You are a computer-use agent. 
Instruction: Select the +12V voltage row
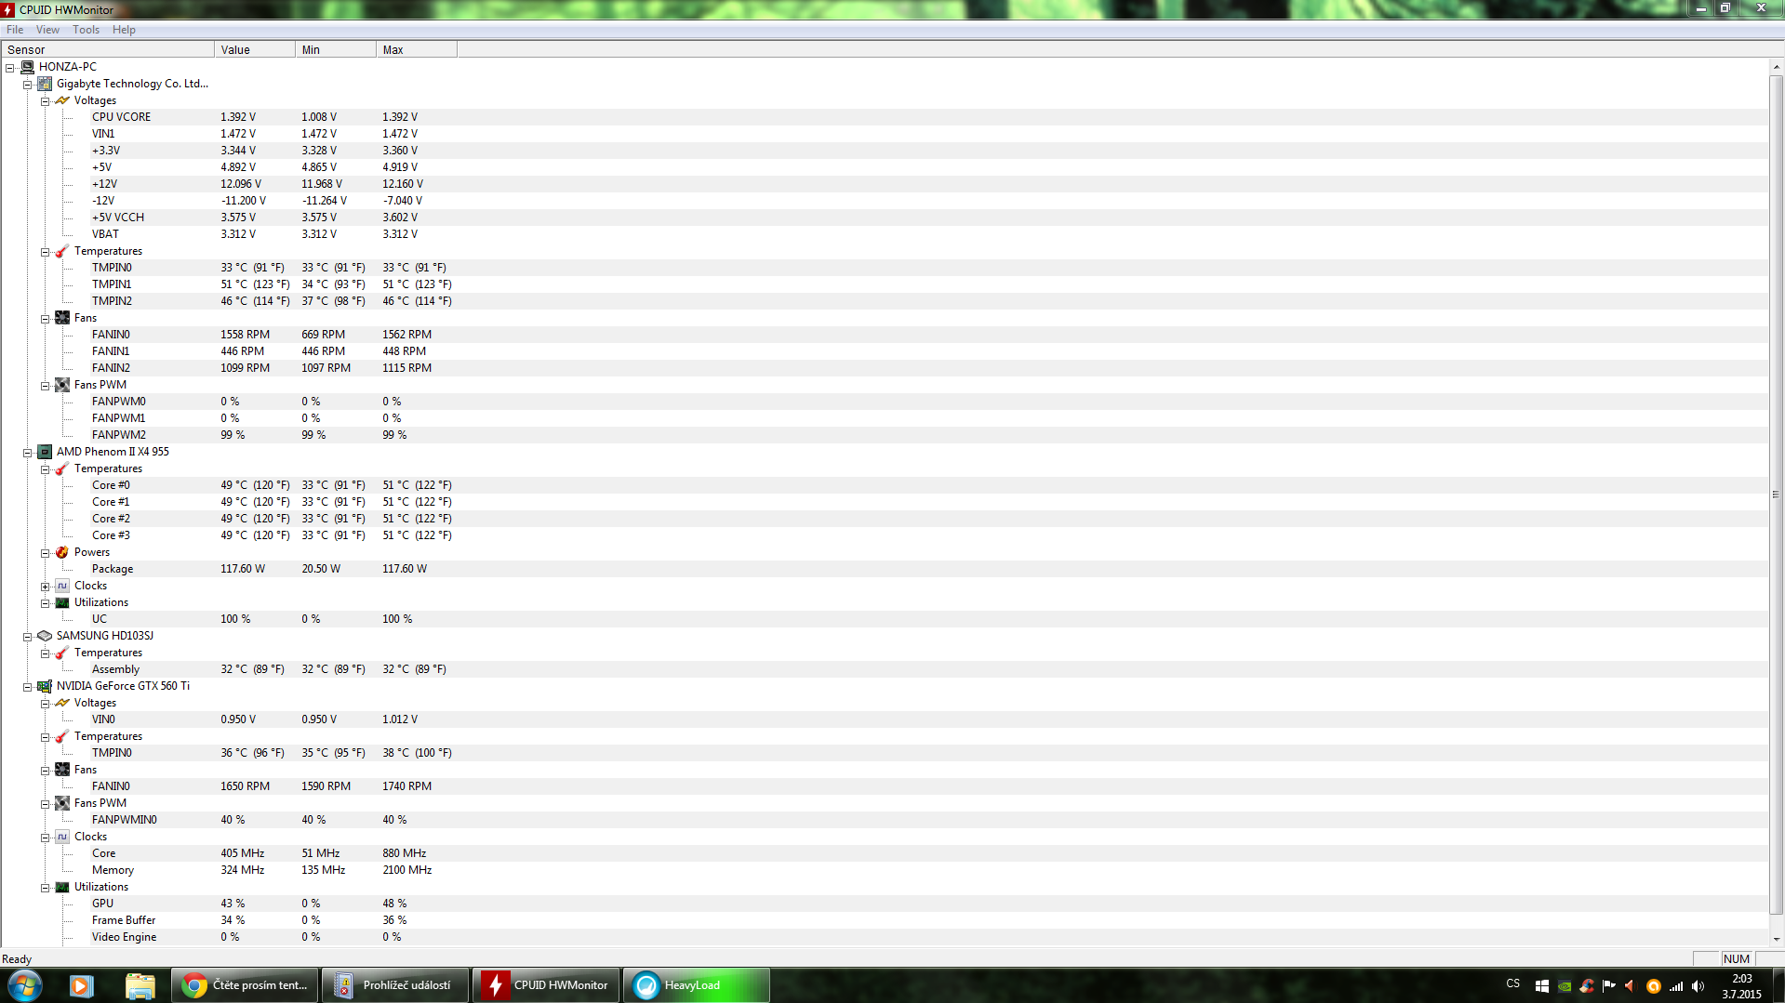point(884,184)
